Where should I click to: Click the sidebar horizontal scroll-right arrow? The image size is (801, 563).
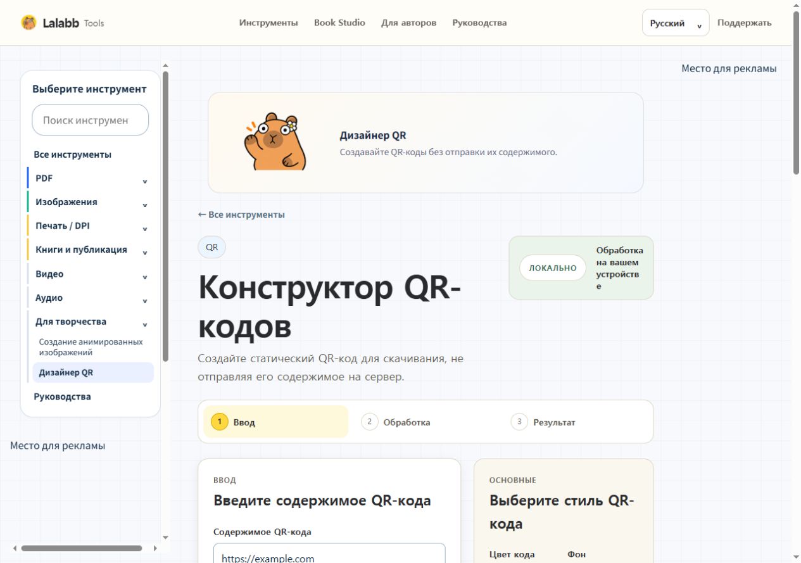[155, 548]
